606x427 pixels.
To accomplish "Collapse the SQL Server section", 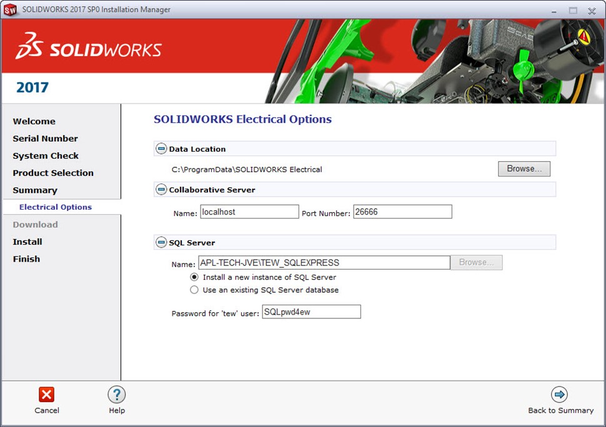I will 161,243.
